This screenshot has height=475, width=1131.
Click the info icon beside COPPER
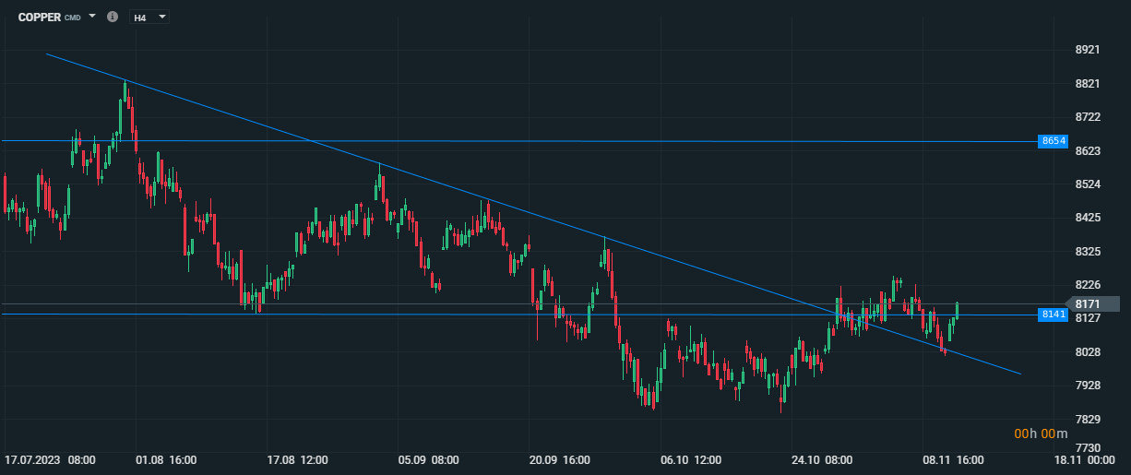(x=113, y=17)
